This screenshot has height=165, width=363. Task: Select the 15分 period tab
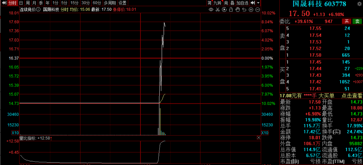pyautogui.click(x=74, y=3)
